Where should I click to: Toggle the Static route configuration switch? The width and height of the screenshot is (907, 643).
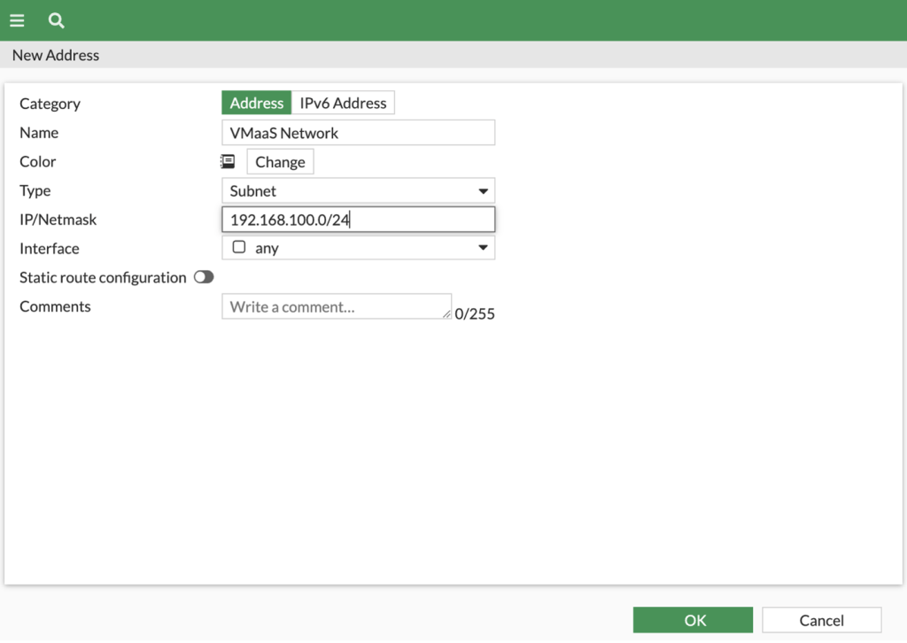click(204, 277)
